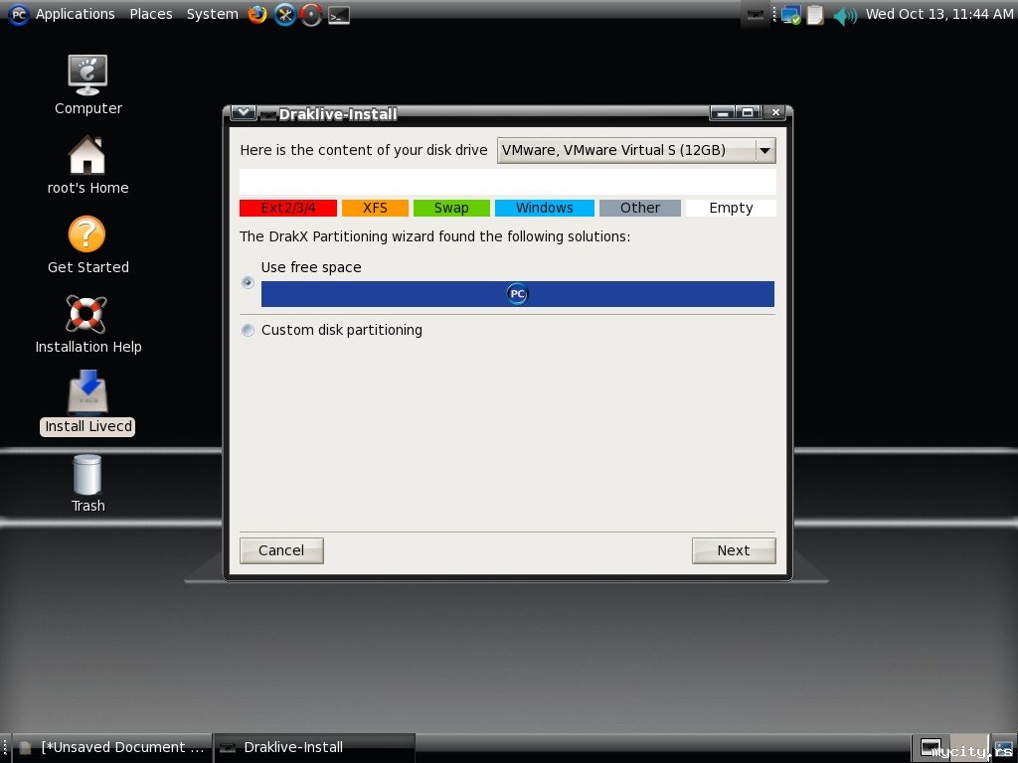The image size is (1018, 763).
Task: Click the Next button
Action: click(x=734, y=550)
